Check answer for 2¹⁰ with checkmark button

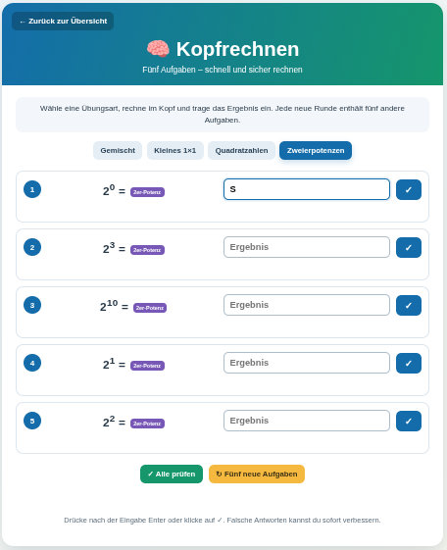point(409,306)
